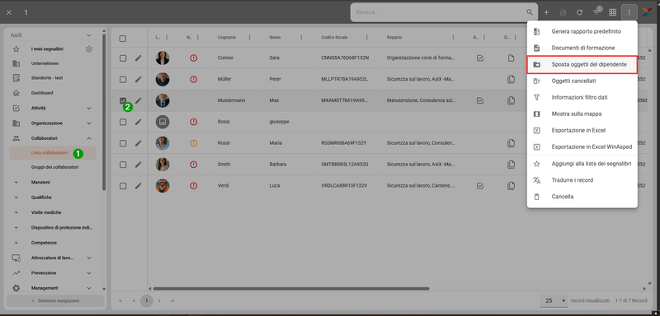Choose Esportazione in Excel WinAsped entry
This screenshot has width=660, height=316.
[582, 146]
